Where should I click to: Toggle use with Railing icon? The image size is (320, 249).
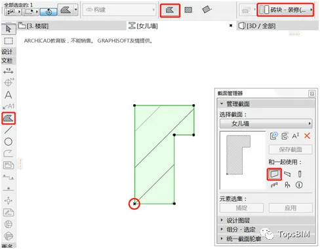[274, 185]
